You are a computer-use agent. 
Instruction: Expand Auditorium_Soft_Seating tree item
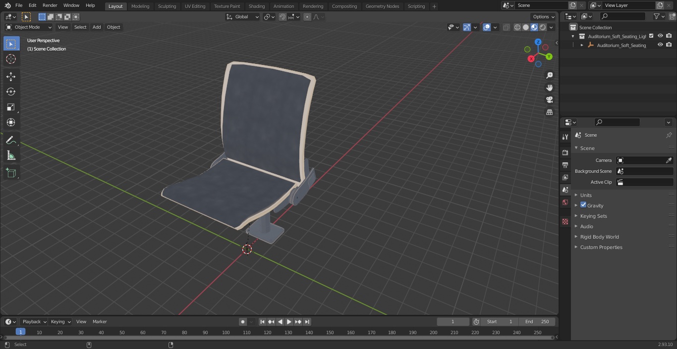[x=582, y=45]
